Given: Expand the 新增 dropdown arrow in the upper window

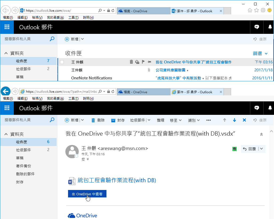Looking at the screenshot, I should point(82,39).
